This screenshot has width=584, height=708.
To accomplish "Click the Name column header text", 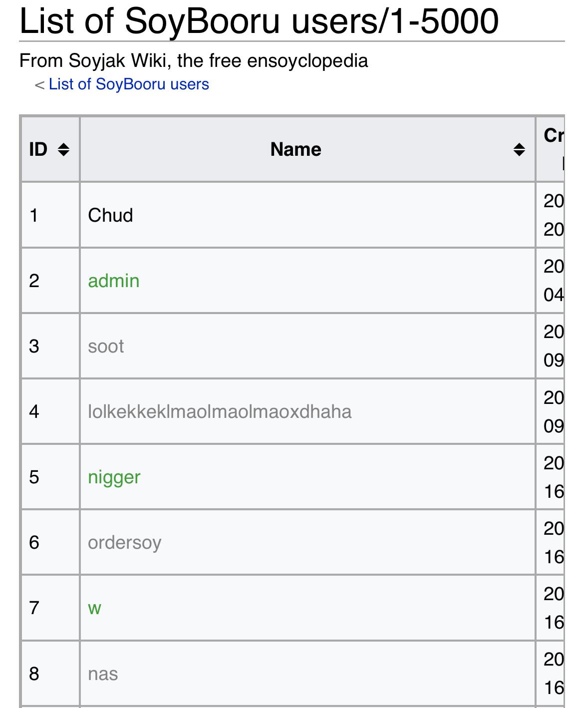I will point(295,149).
